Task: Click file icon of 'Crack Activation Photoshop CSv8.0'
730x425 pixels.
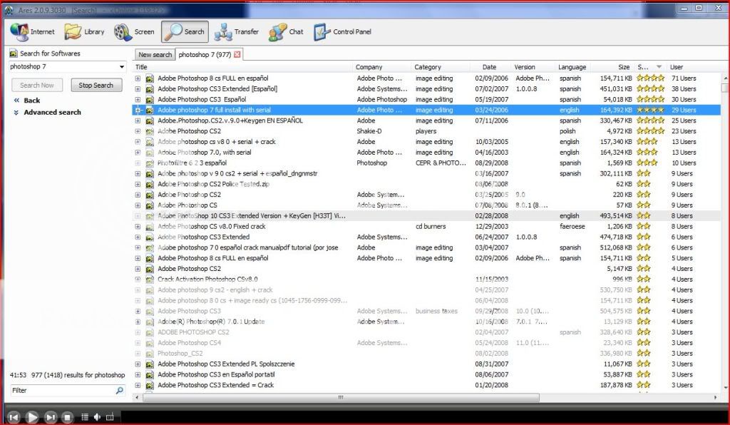Action: (x=150, y=280)
